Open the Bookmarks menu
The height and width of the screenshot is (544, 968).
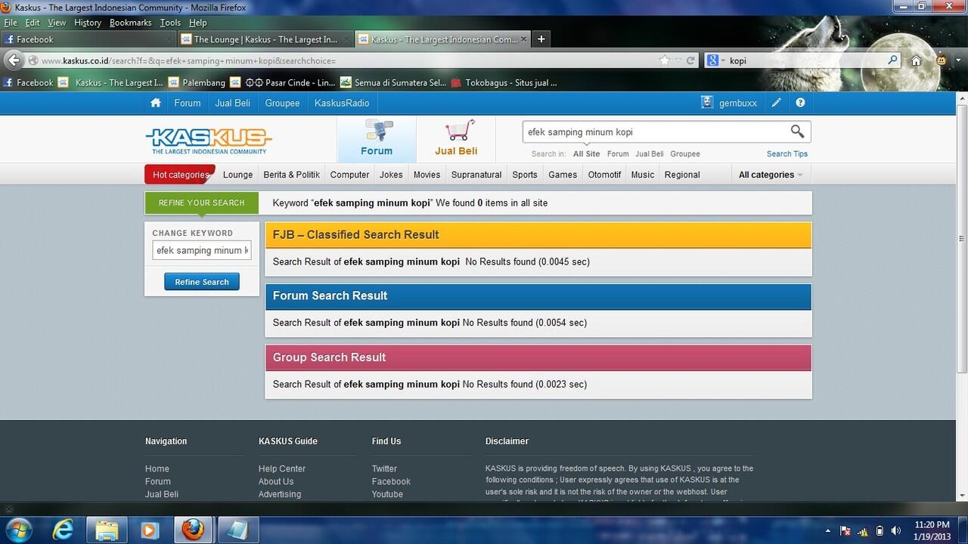point(131,23)
